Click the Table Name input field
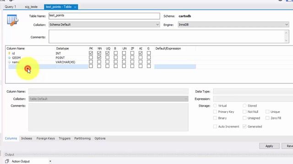Screen dimensions: 293x164 [104, 16]
